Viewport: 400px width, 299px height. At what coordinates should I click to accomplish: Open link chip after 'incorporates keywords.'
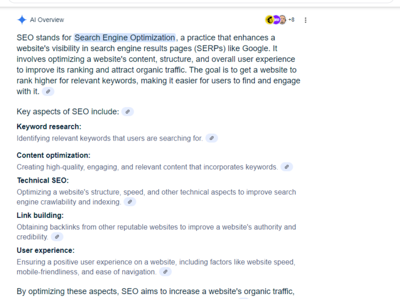point(287,167)
